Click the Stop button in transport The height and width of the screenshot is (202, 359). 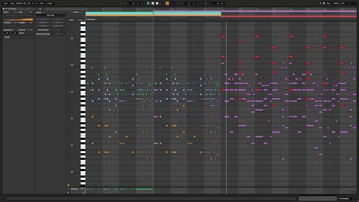pyautogui.click(x=153, y=3)
